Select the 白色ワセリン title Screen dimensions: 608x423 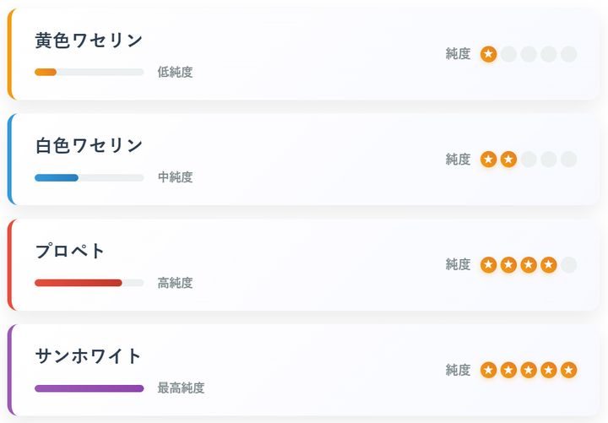click(89, 145)
